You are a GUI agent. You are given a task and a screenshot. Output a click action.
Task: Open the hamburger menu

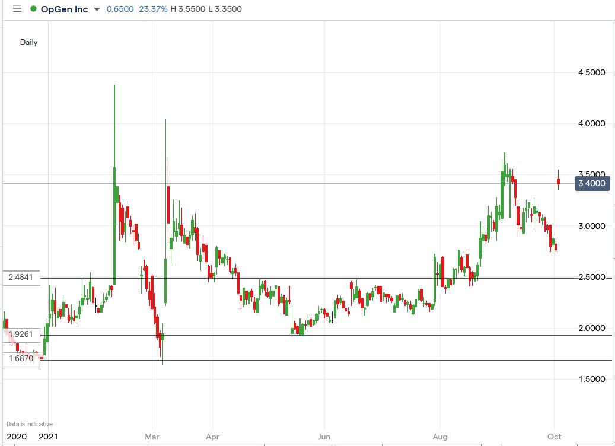coord(17,9)
